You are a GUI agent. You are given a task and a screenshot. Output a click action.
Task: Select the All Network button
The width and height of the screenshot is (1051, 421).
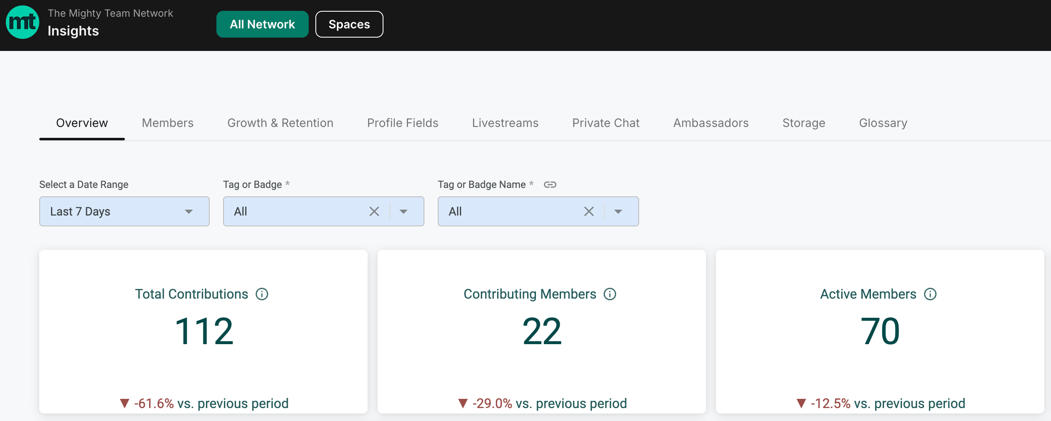[x=262, y=24]
